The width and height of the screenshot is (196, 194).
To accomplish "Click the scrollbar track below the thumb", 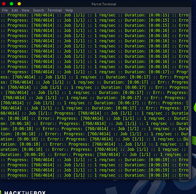I will point(190,158).
